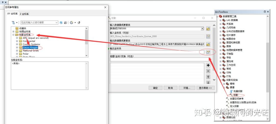This screenshot has height=124, width=276.
Task: Expand the National Grids folder
Action: tap(17, 50)
